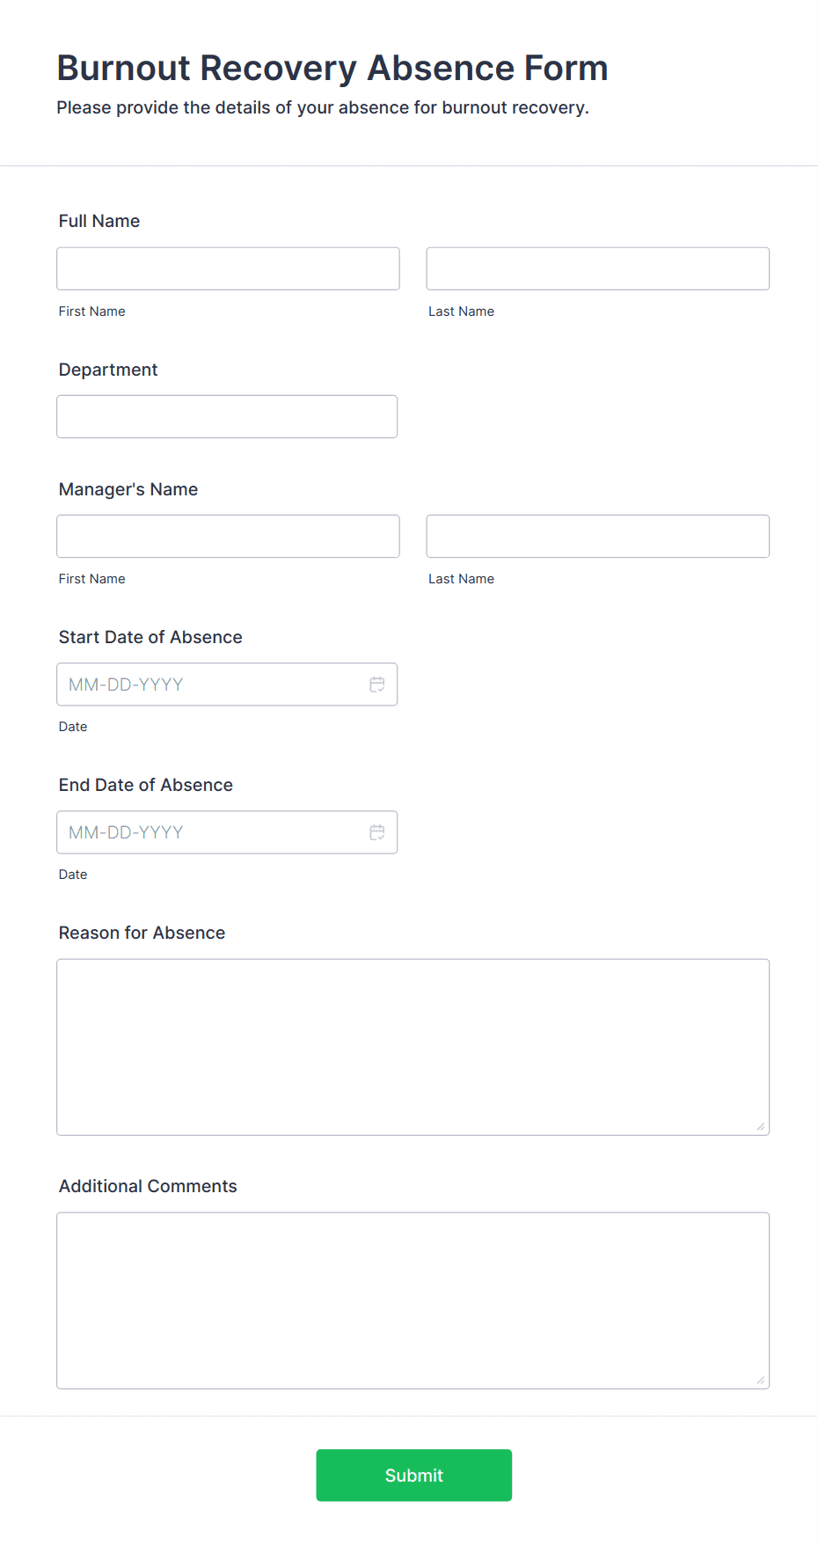This screenshot has width=818, height=1545.
Task: Select the manager's first name input
Action: [228, 536]
